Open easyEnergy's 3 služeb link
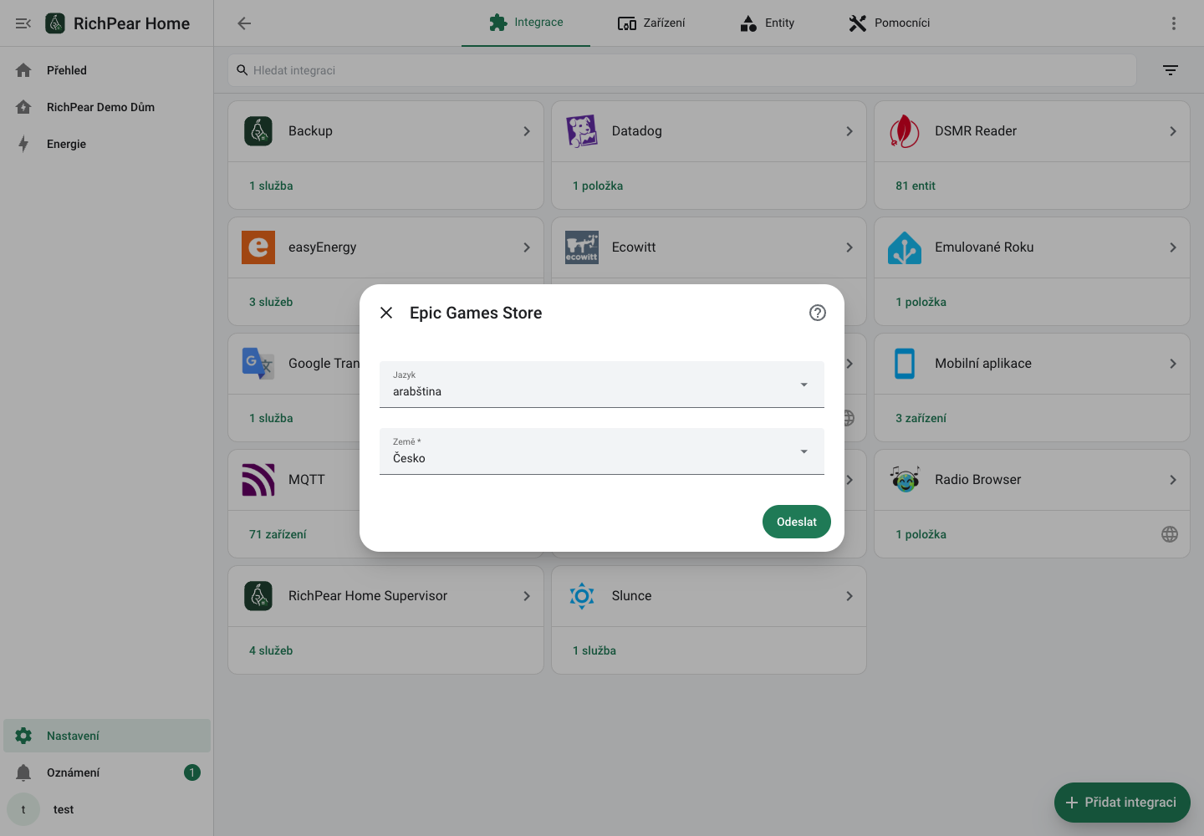The image size is (1204, 836). (x=271, y=302)
